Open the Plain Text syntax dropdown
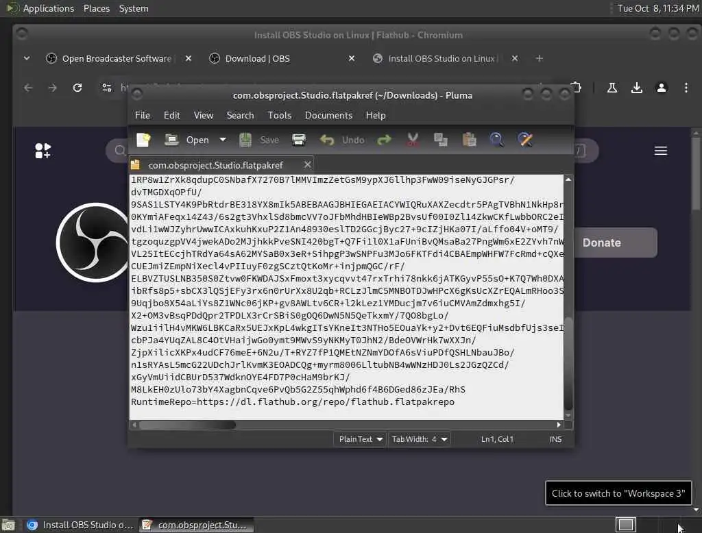This screenshot has width=702, height=533. pos(361,439)
